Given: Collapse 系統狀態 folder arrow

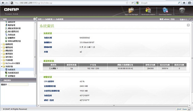Looking at the screenshot, I should tap(2, 66).
